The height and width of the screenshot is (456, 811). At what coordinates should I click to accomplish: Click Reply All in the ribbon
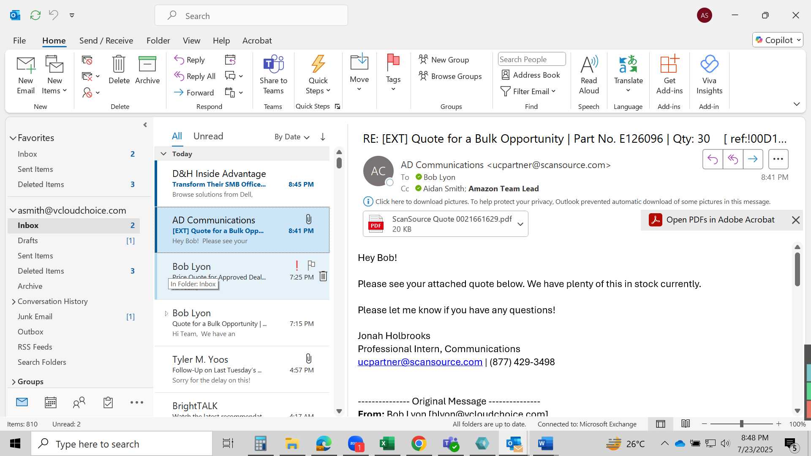[195, 76]
